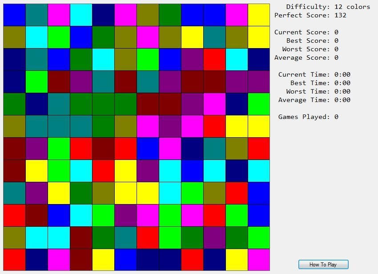Screen dimensions: 378x274
Task: Pick the maroon tile in the bottom row
Action: coord(81,260)
